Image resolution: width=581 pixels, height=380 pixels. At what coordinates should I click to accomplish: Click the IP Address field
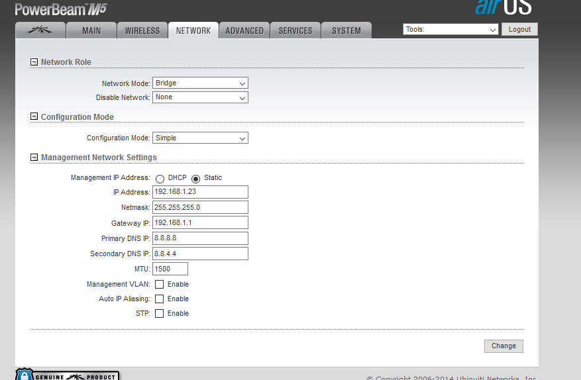(x=200, y=192)
